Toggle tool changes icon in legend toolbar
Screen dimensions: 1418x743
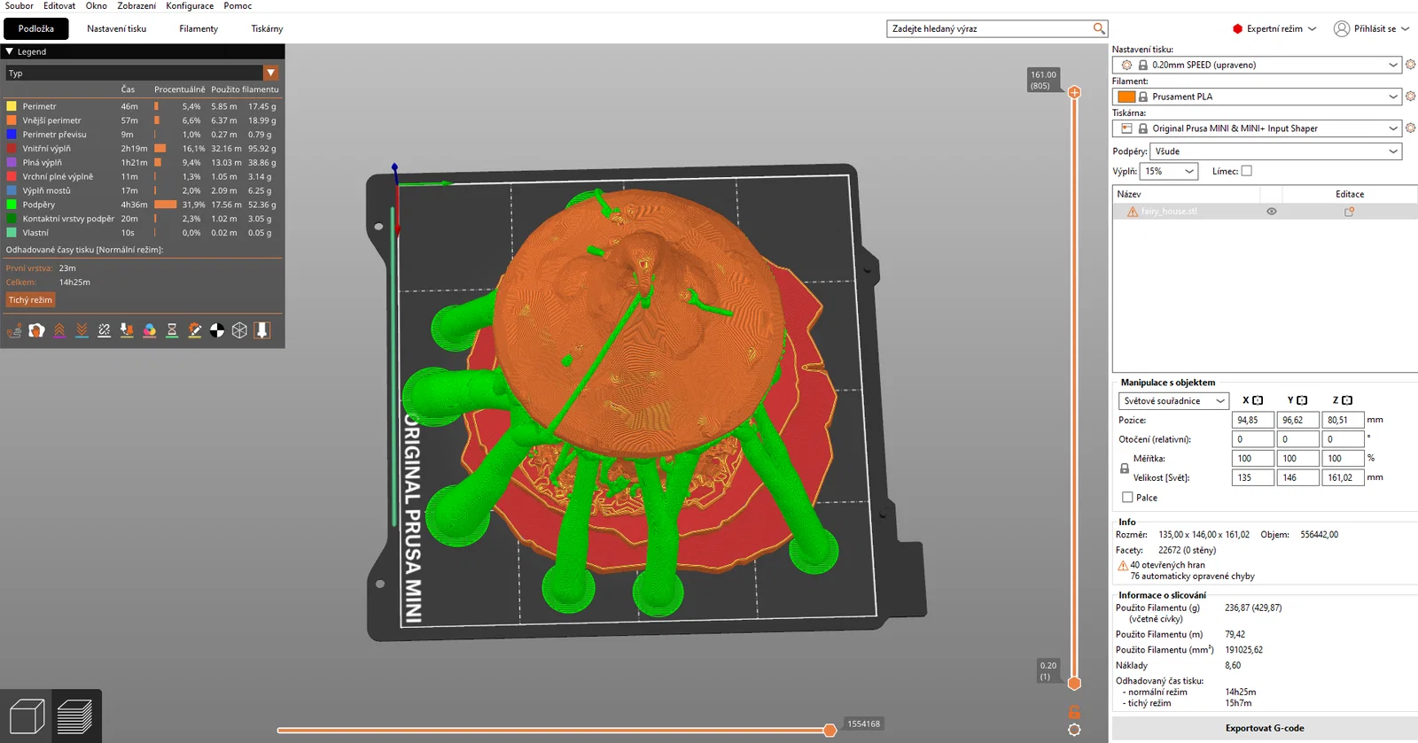[x=127, y=330]
